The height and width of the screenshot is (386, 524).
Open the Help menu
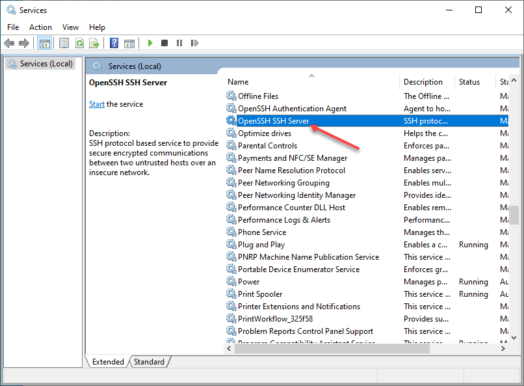97,27
